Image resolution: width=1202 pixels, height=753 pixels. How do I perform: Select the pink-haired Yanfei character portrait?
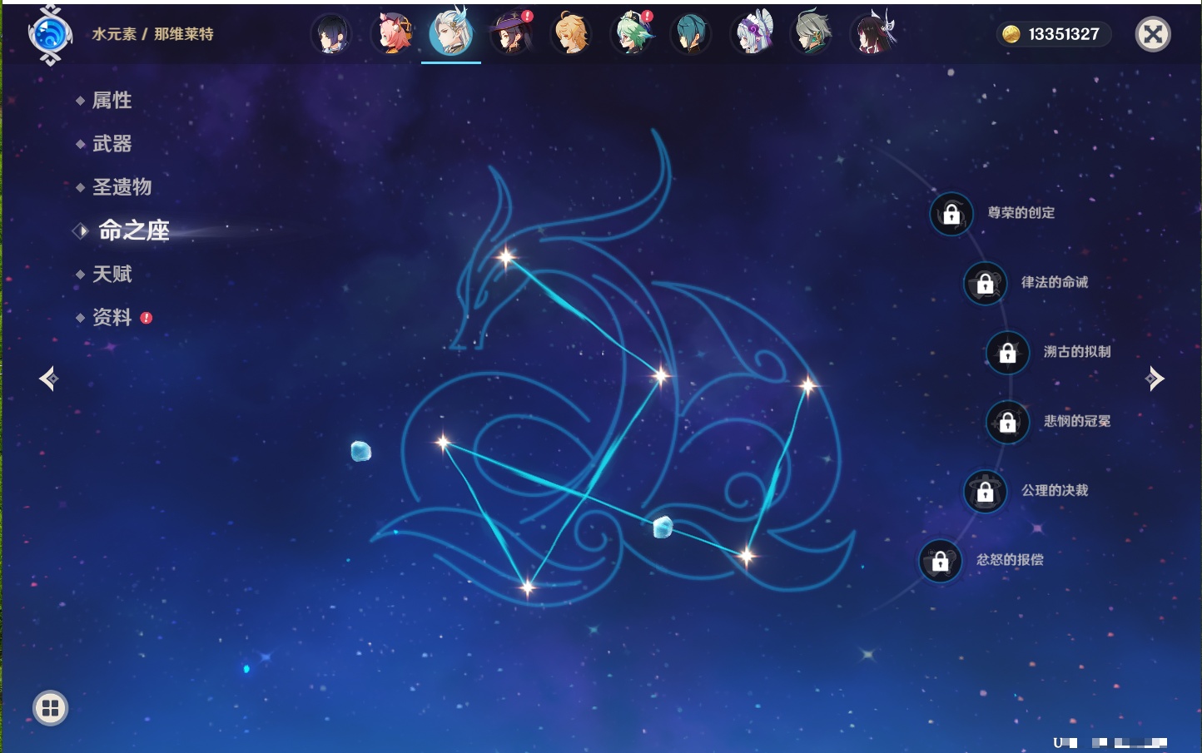pos(391,34)
